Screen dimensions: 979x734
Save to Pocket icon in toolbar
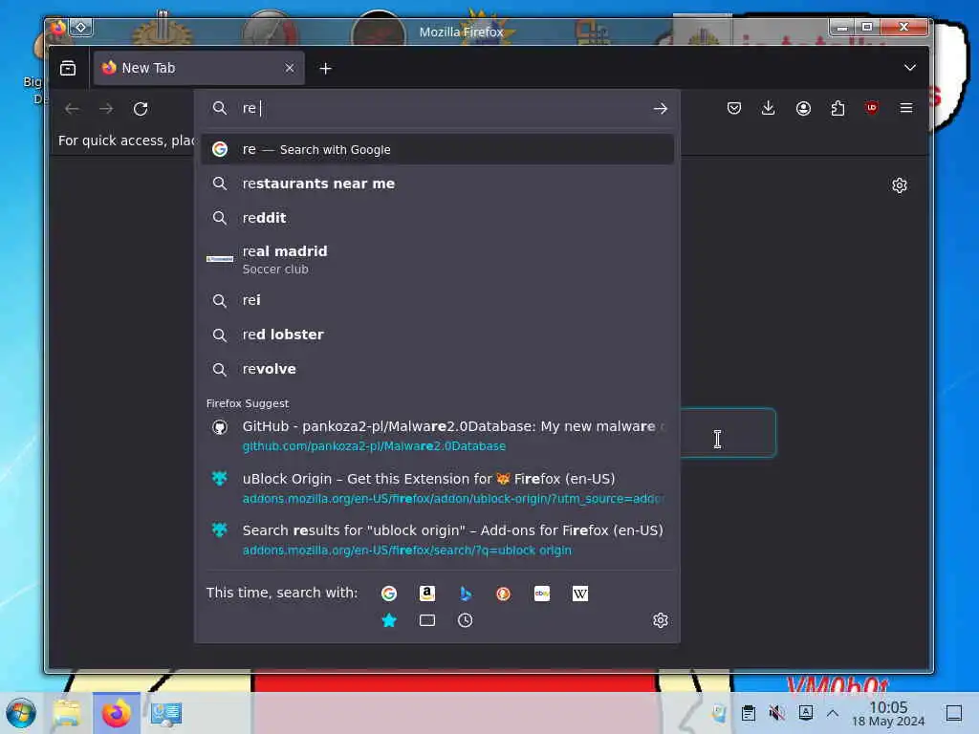[x=734, y=109]
